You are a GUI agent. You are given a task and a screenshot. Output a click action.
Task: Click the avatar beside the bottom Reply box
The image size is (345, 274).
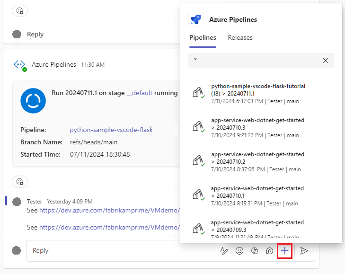[x=16, y=250]
